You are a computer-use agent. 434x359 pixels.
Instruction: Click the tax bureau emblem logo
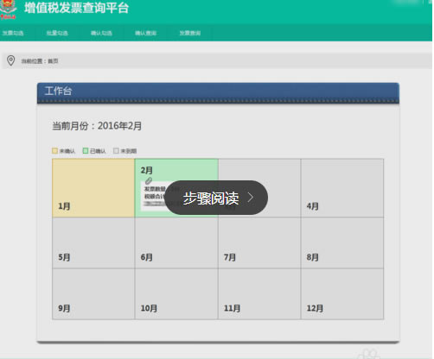pos(8,9)
